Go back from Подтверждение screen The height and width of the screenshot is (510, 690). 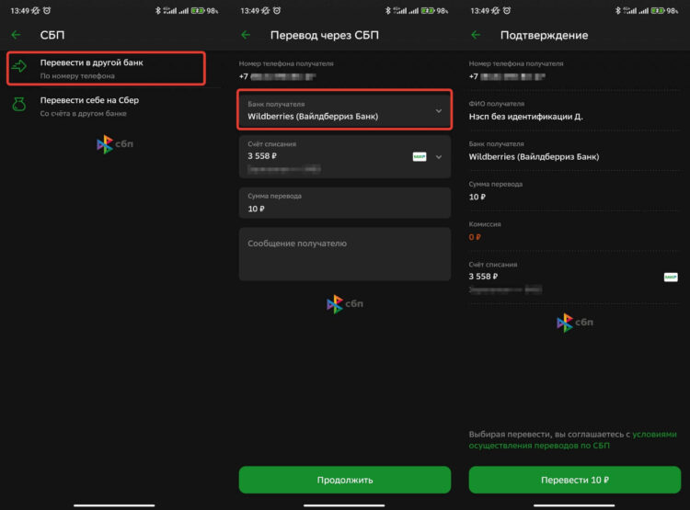476,35
